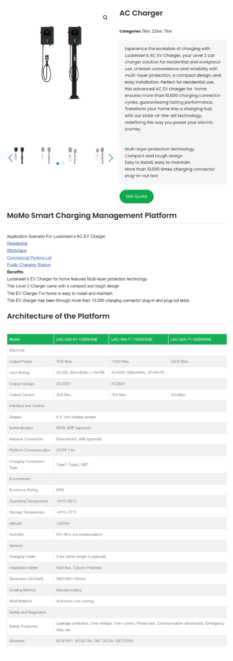Open the Commercial Parking Lot link
233x661 pixels.
pyautogui.click(x=29, y=258)
